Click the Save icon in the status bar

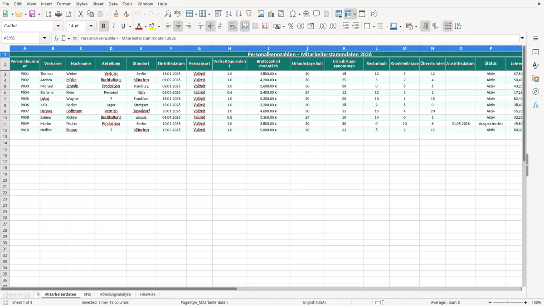5,302
